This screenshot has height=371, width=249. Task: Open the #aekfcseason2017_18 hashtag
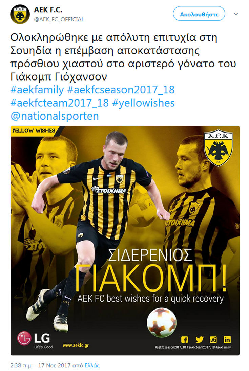pyautogui.click(x=121, y=90)
